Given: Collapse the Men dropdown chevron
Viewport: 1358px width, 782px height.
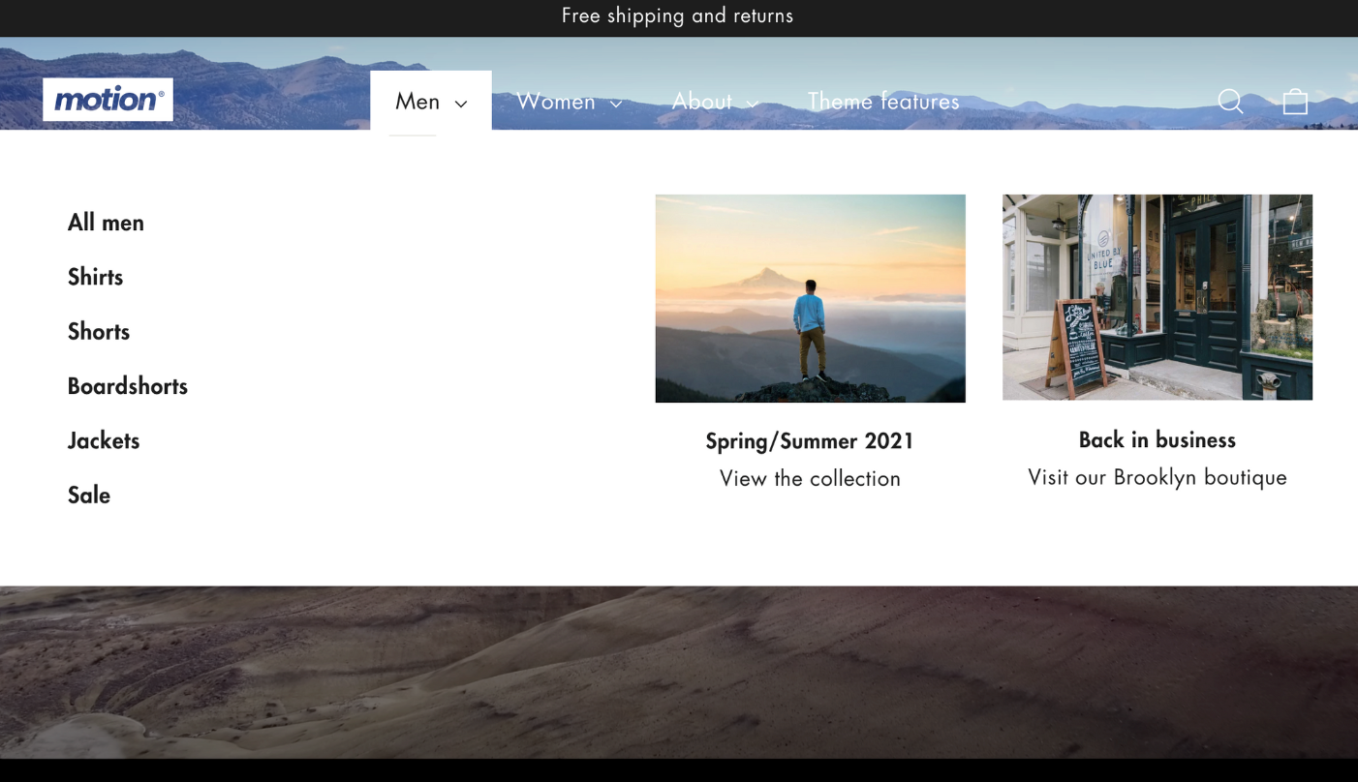Looking at the screenshot, I should [461, 104].
